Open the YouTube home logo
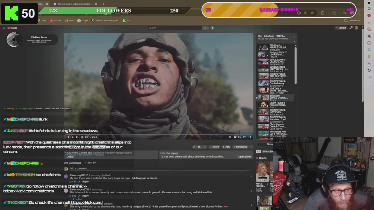Screen dimensions: 374x210 (x=12, y=28)
